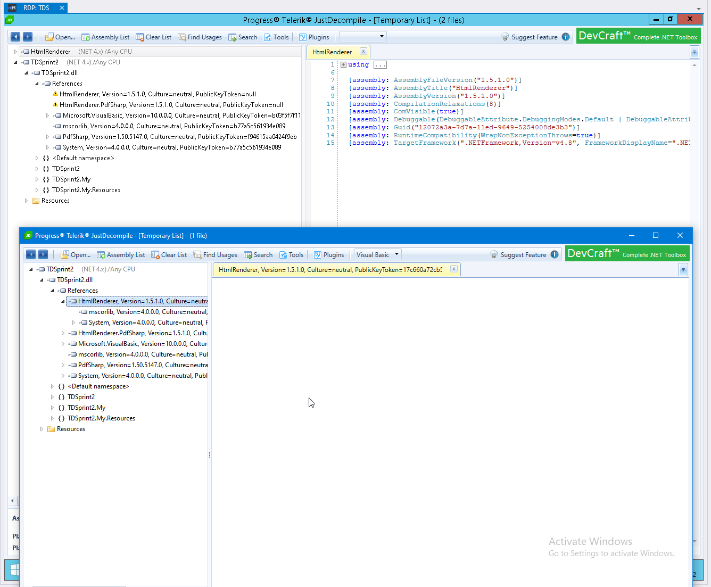Viewport: 711px width, 587px height.
Task: Select the System reference in the back window
Action: pyautogui.click(x=168, y=147)
